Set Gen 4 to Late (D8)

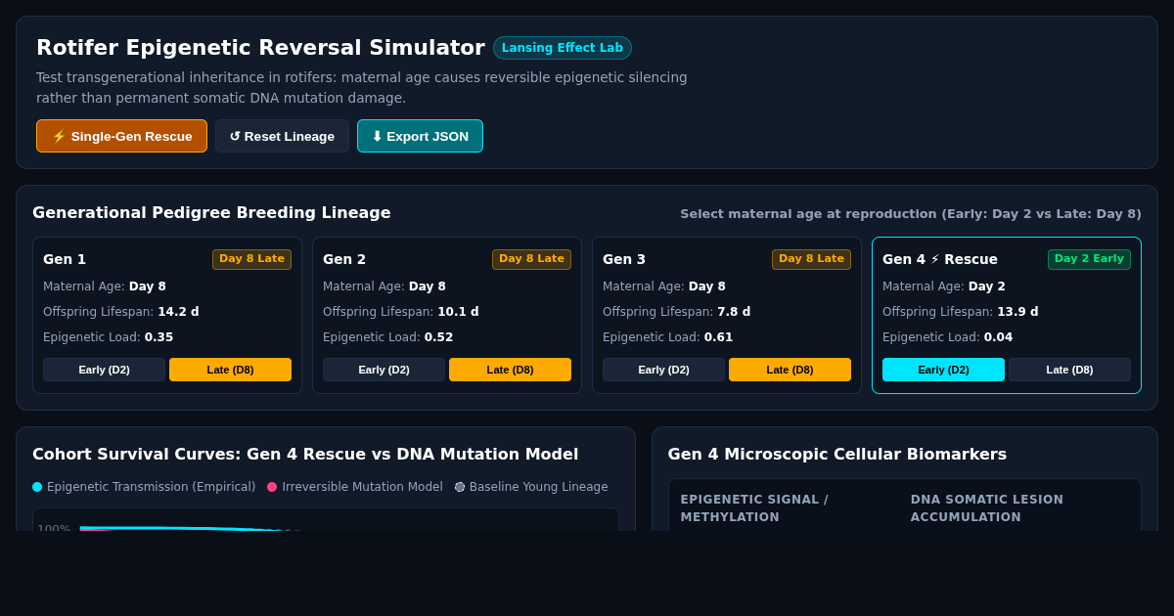[1069, 370]
